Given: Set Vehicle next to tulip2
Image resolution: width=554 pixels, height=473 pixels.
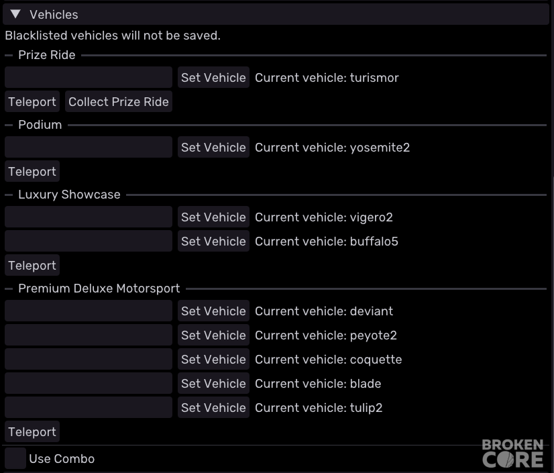Looking at the screenshot, I should coord(213,407).
